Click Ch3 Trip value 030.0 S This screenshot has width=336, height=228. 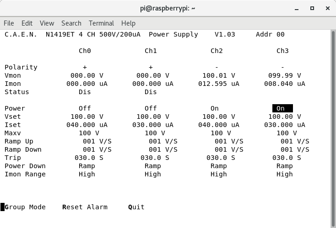click(287, 158)
